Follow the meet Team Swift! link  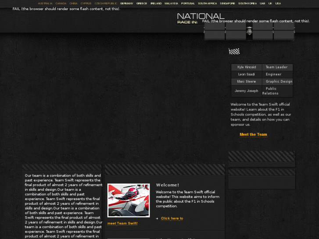[122, 223]
